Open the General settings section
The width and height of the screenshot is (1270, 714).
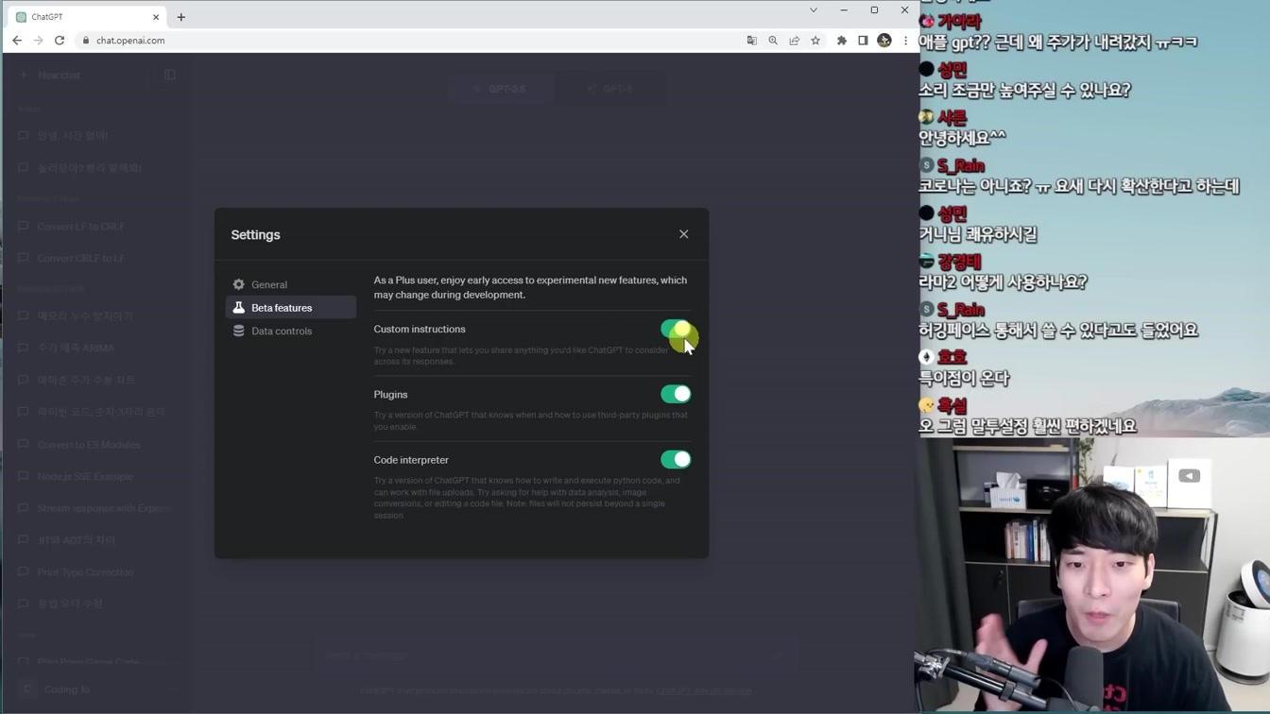tap(291, 284)
